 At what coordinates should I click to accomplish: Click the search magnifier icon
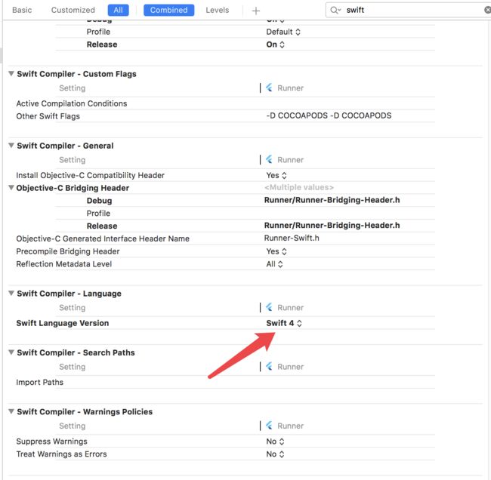click(x=335, y=11)
